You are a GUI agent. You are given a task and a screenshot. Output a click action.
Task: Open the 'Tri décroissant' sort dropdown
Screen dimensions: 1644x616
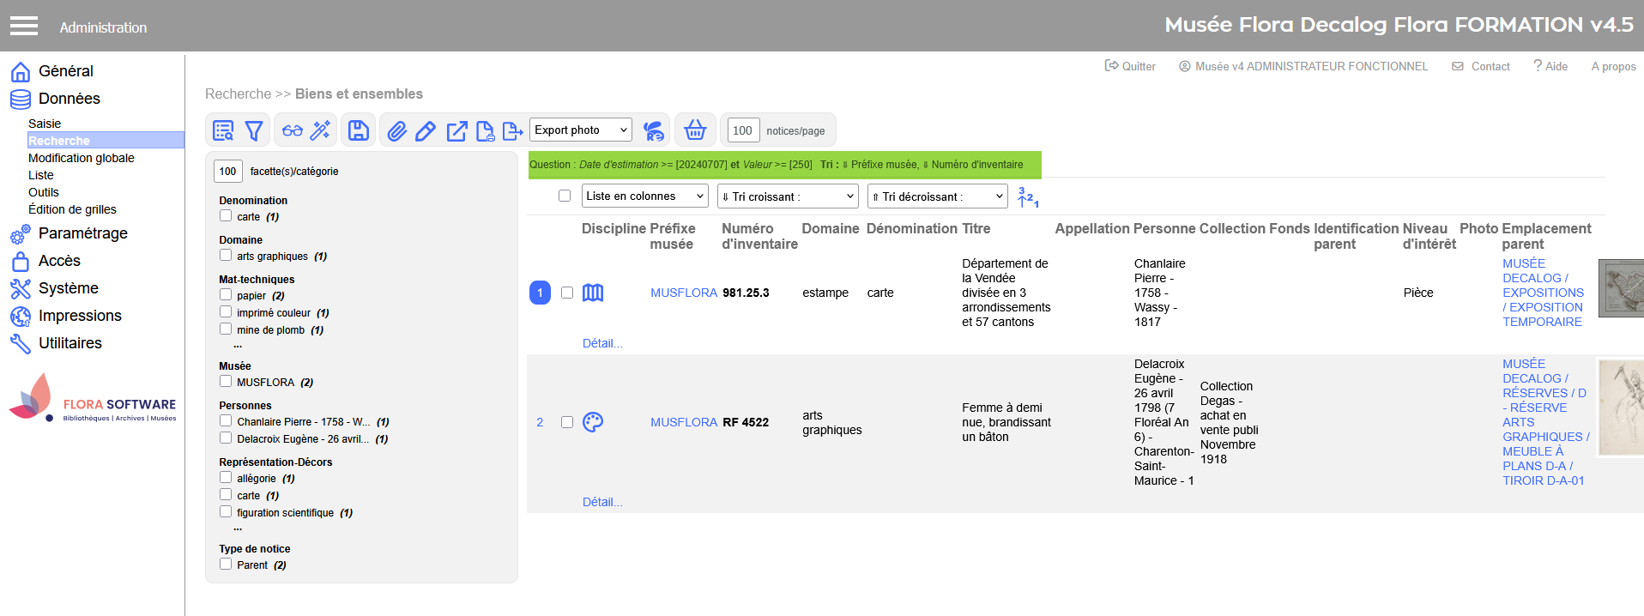(x=937, y=196)
